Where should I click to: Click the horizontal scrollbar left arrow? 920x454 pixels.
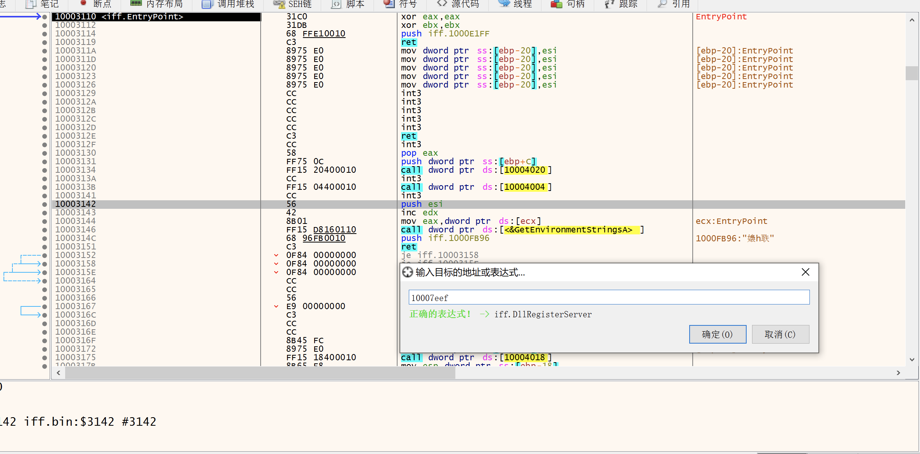[x=59, y=373]
